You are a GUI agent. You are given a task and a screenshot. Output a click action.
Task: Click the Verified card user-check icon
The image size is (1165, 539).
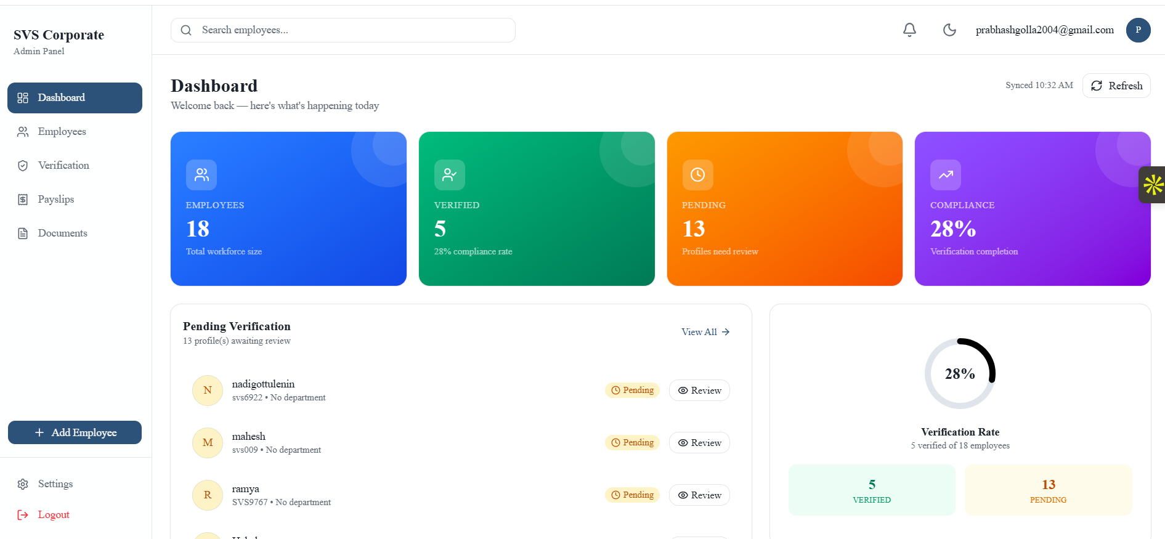(450, 175)
